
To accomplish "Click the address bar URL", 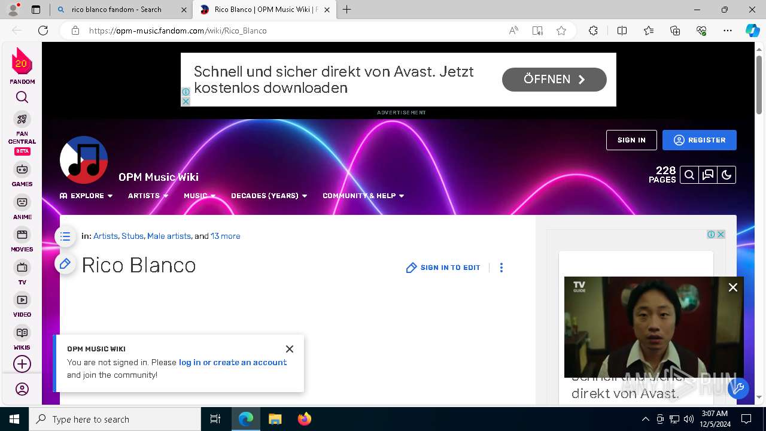I will [178, 31].
